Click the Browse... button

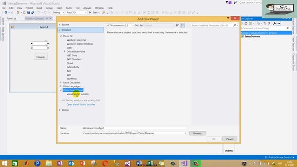198,133
